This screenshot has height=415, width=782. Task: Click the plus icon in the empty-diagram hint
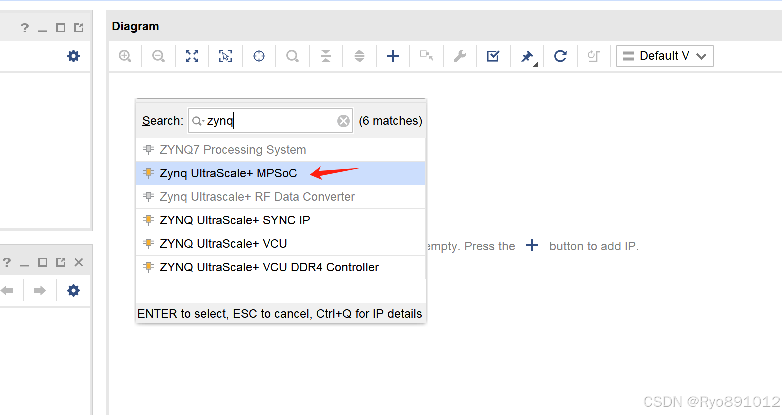pyautogui.click(x=532, y=245)
